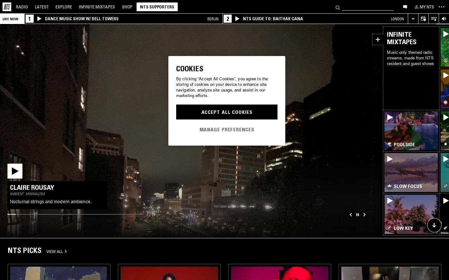Screen dimensions: 449x280
Task: Play channel 2 NTS Guide to Baithak Gana
Action: click(237, 19)
